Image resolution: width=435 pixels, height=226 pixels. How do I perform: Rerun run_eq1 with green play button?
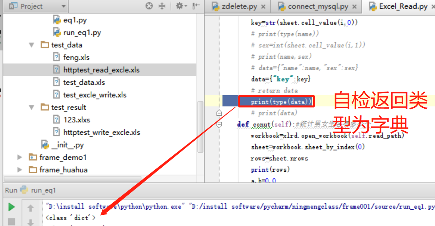(x=12, y=207)
